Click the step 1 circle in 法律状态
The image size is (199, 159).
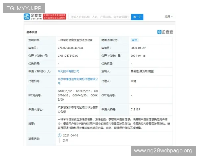pyautogui.click(x=59, y=135)
